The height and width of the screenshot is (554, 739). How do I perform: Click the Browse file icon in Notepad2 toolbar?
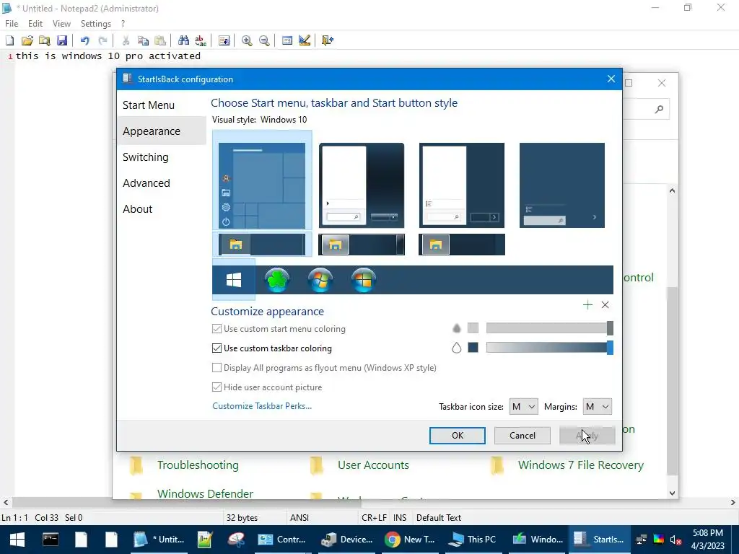(x=45, y=40)
